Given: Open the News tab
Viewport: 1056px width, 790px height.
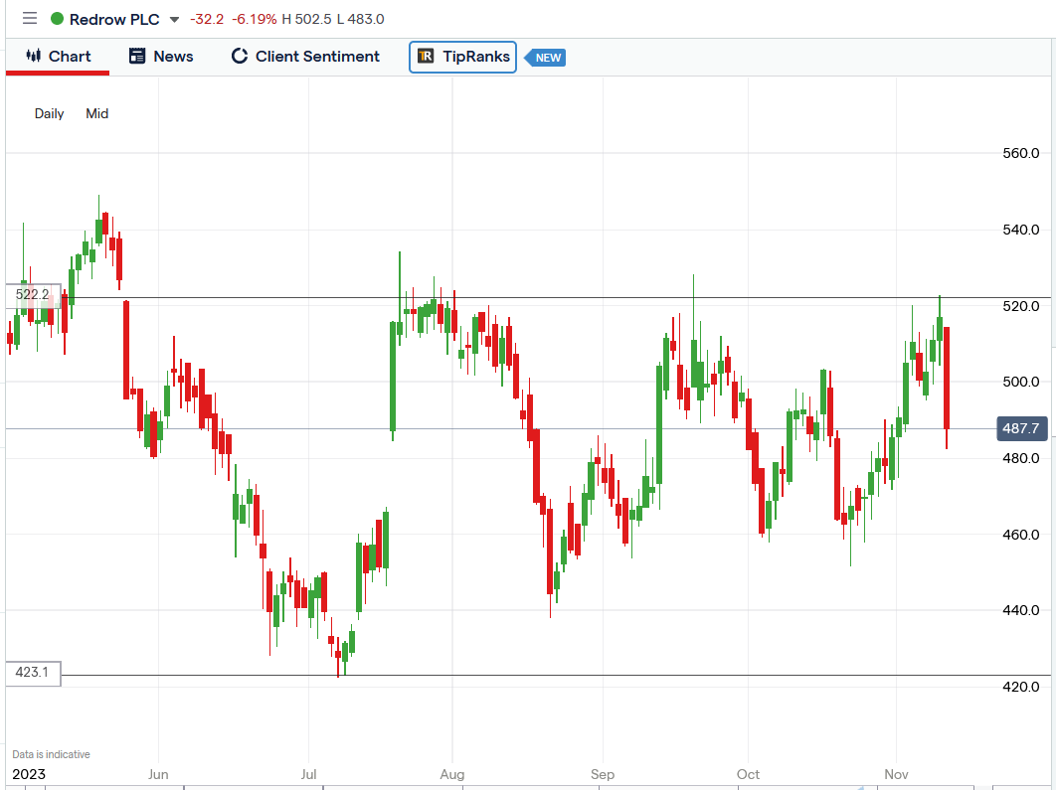Looking at the screenshot, I should click(x=161, y=57).
